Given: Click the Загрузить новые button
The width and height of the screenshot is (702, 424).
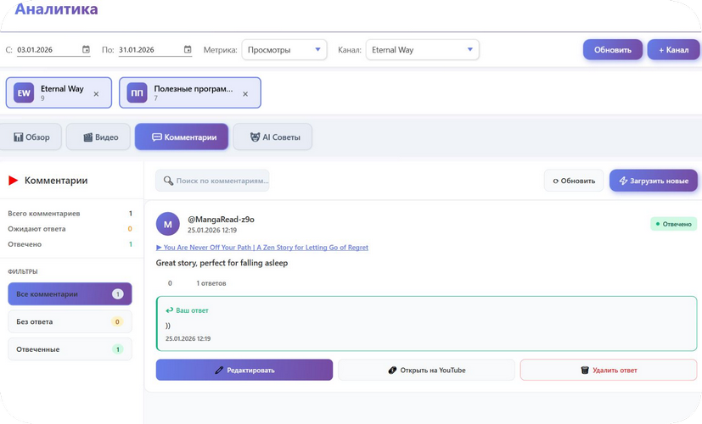Looking at the screenshot, I should tap(653, 181).
